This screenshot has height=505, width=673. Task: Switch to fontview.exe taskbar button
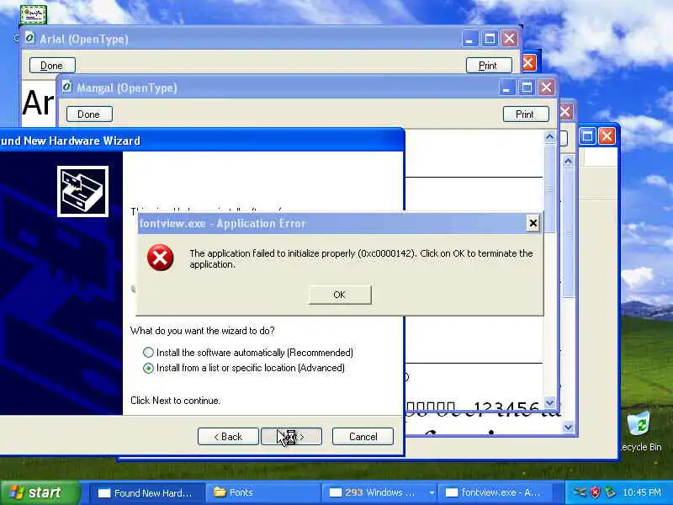[x=495, y=493]
